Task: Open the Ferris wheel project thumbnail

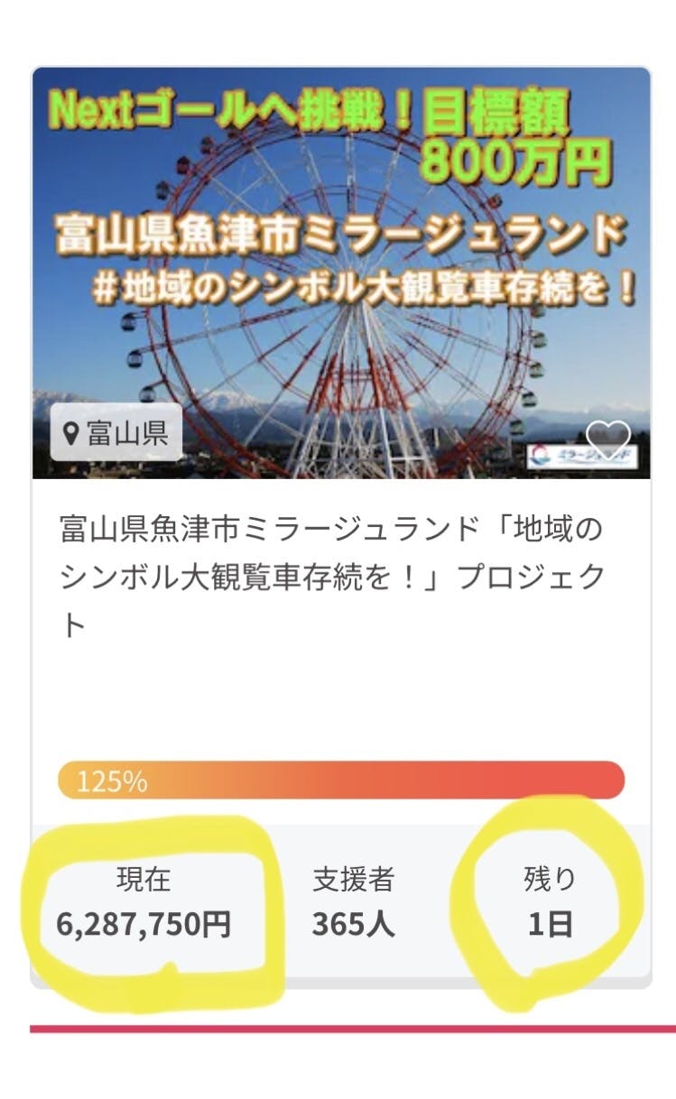Action: [341, 361]
